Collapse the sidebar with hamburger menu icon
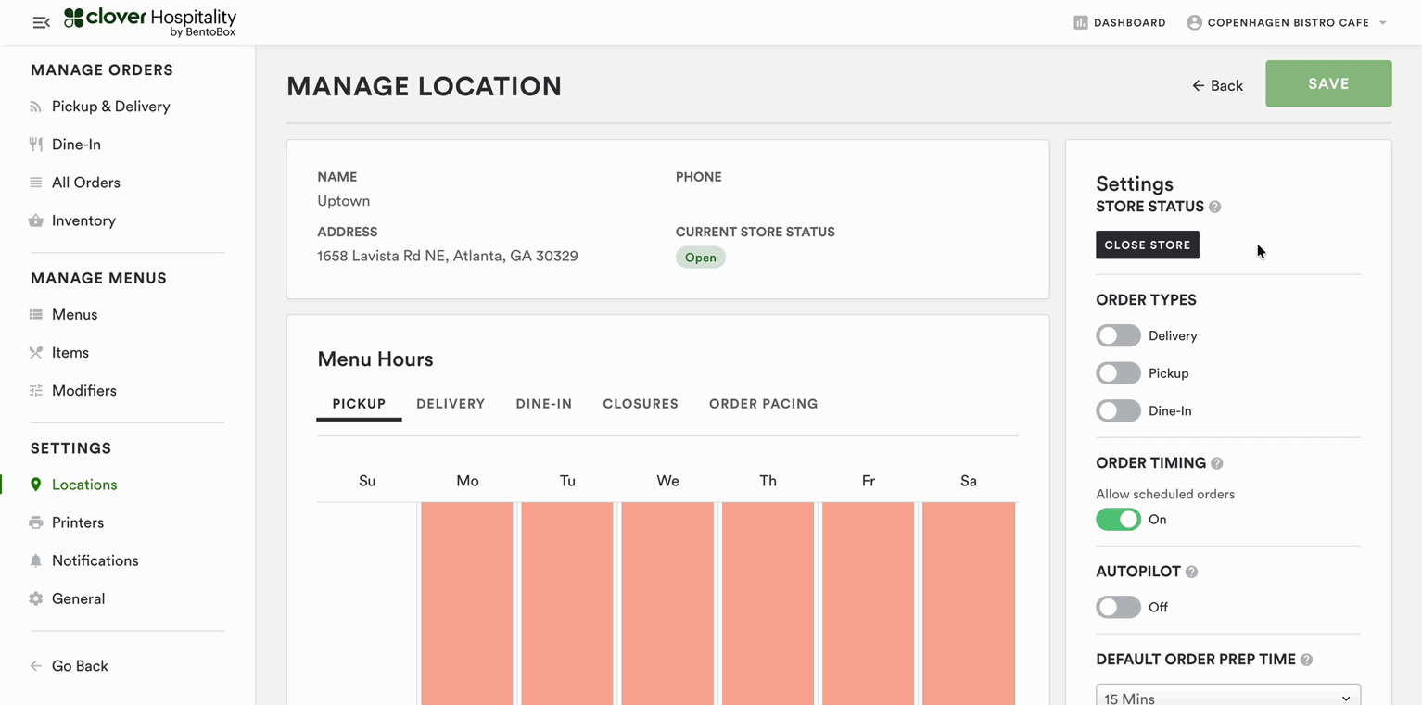The width and height of the screenshot is (1422, 705). (41, 22)
